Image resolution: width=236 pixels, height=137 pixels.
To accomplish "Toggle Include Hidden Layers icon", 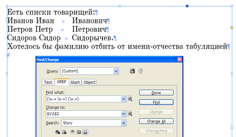I will (73, 132).
